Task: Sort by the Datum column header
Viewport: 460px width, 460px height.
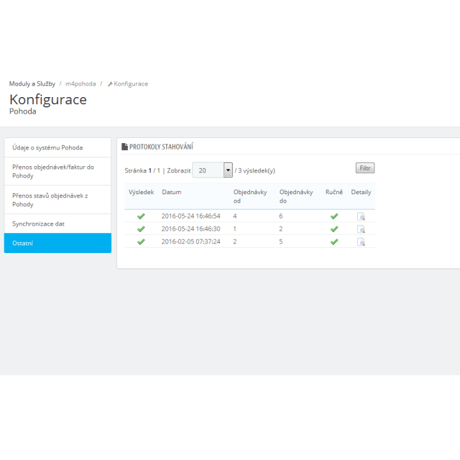Action: (x=172, y=192)
